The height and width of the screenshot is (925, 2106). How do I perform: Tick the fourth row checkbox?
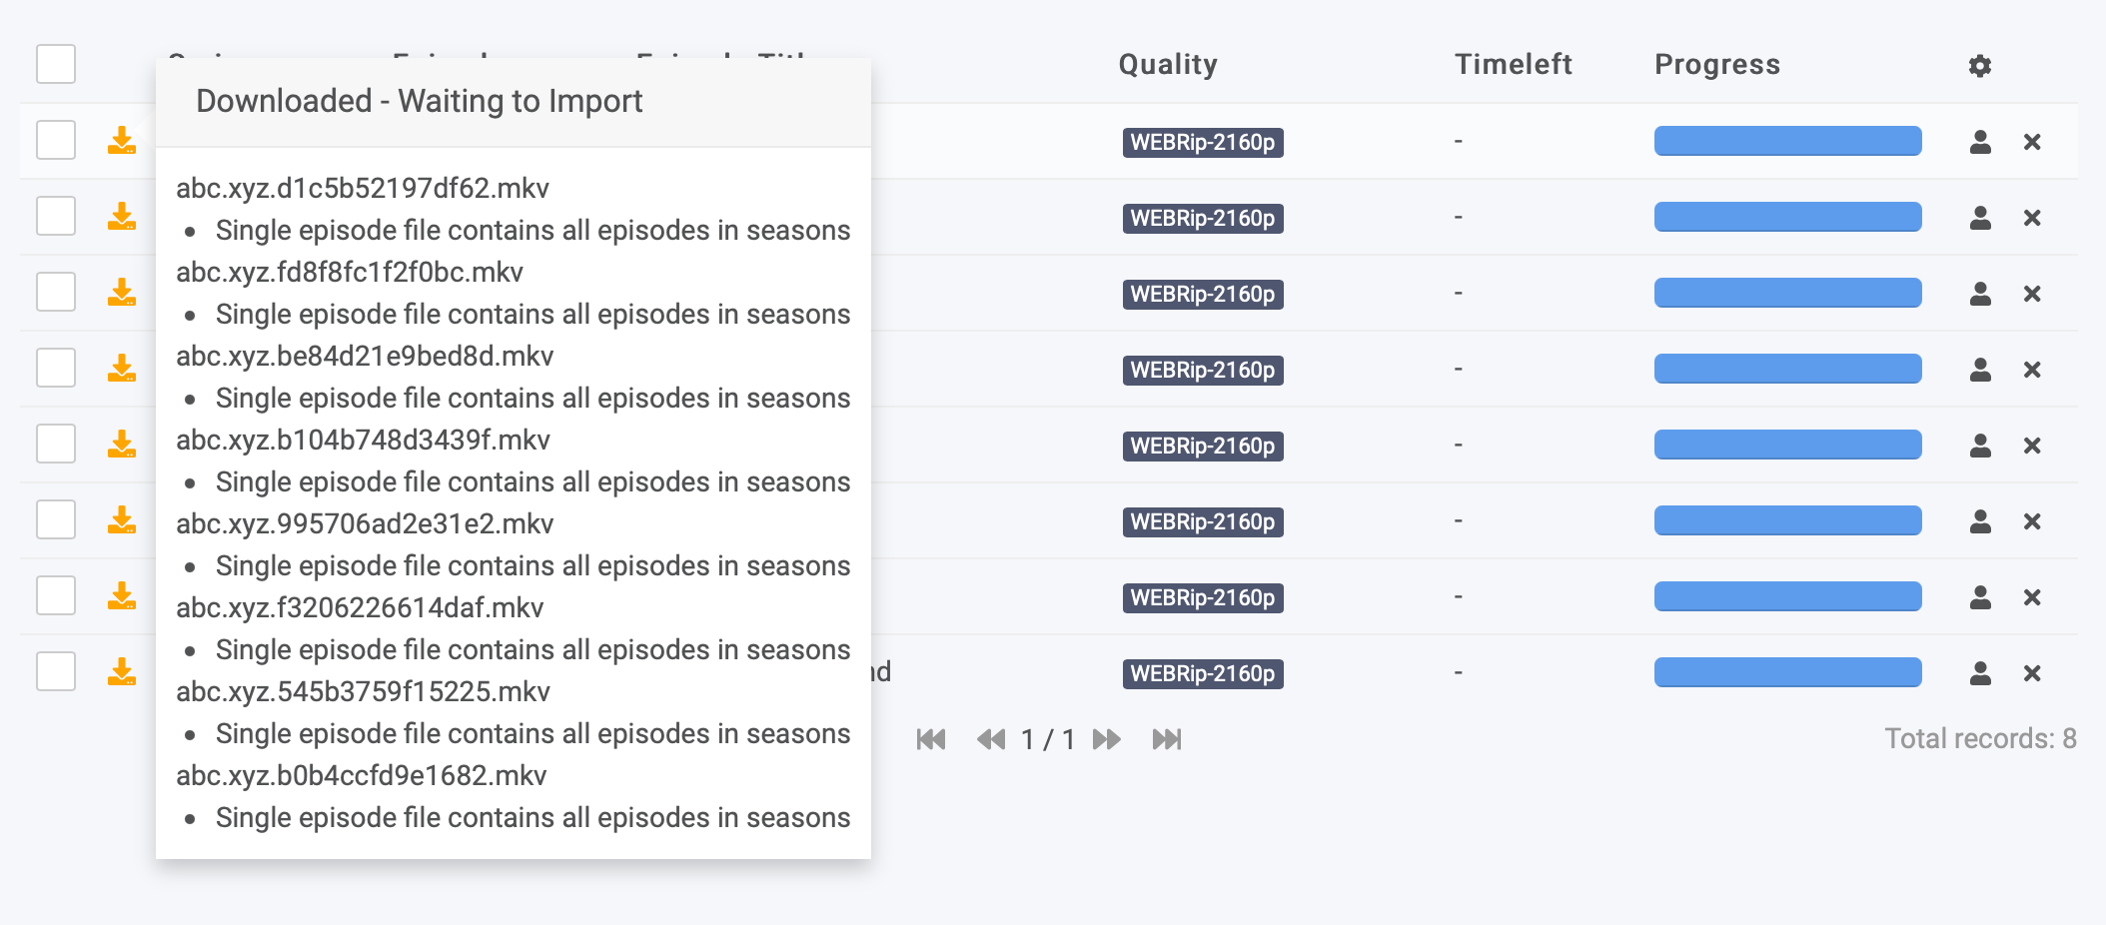click(x=56, y=368)
